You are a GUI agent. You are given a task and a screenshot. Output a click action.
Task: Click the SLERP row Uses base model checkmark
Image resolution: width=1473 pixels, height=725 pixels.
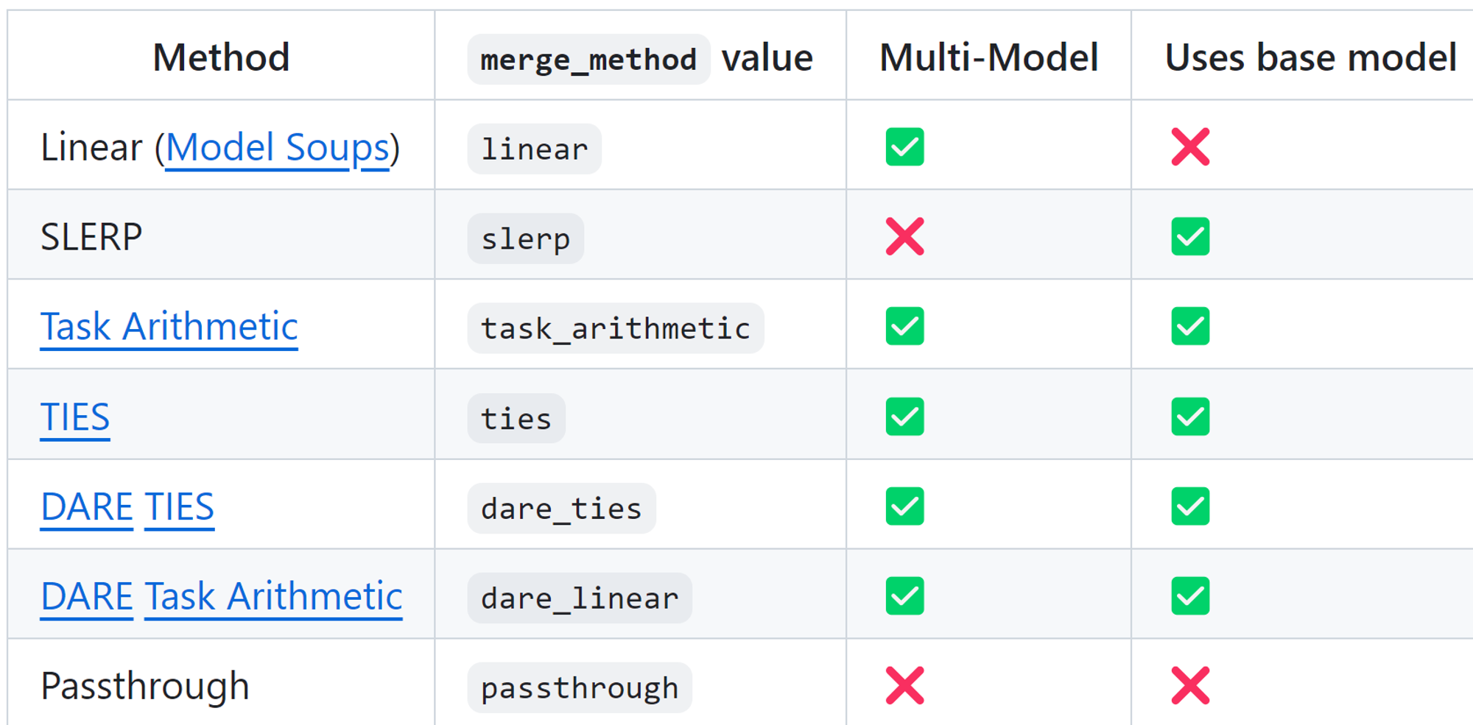click(x=1190, y=236)
